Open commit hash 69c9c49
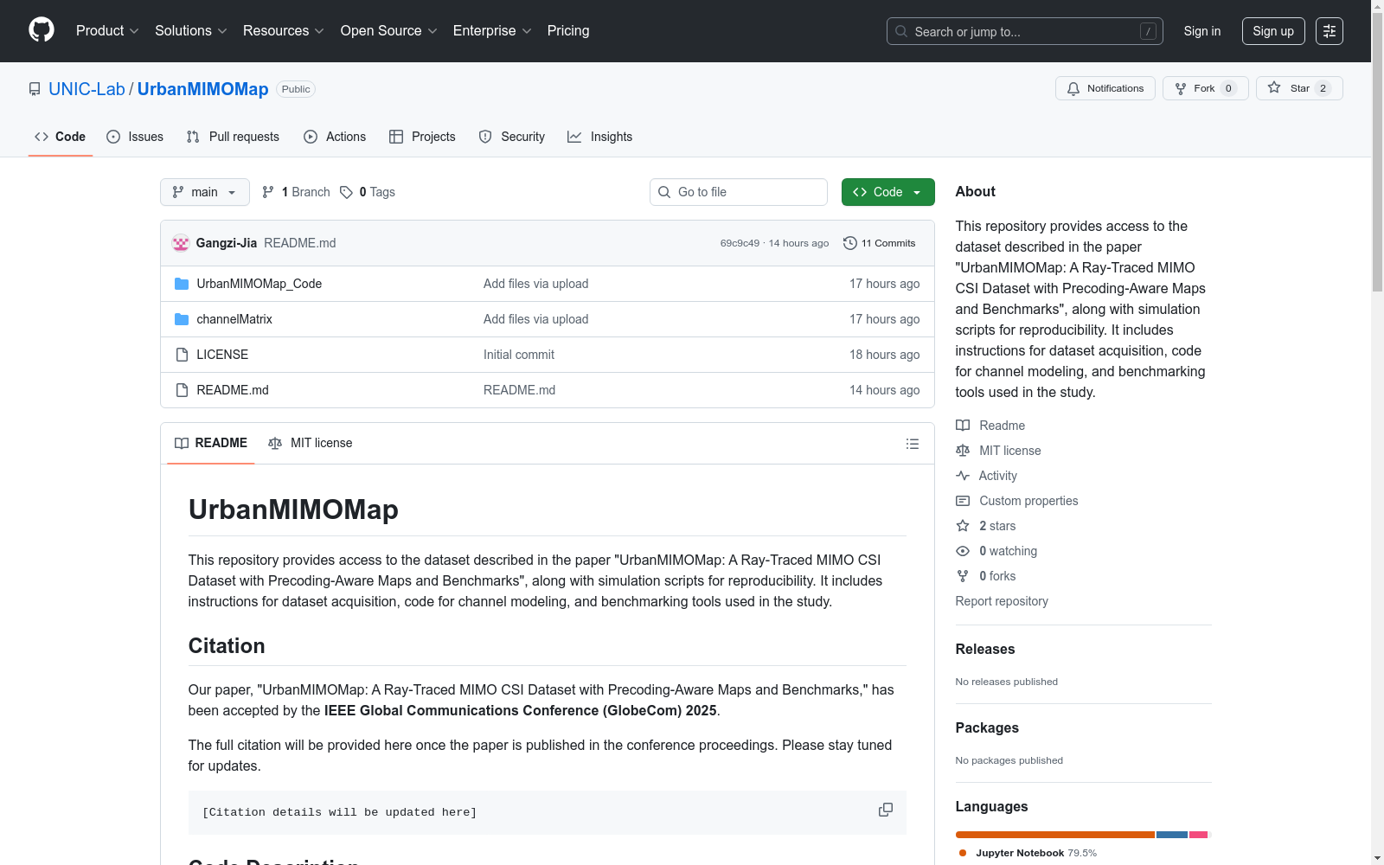This screenshot has height=865, width=1384. tap(740, 243)
